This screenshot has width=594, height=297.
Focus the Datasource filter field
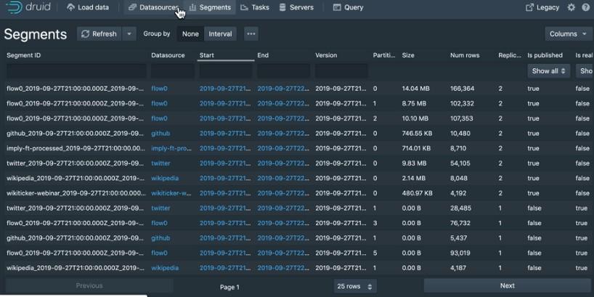[173, 71]
